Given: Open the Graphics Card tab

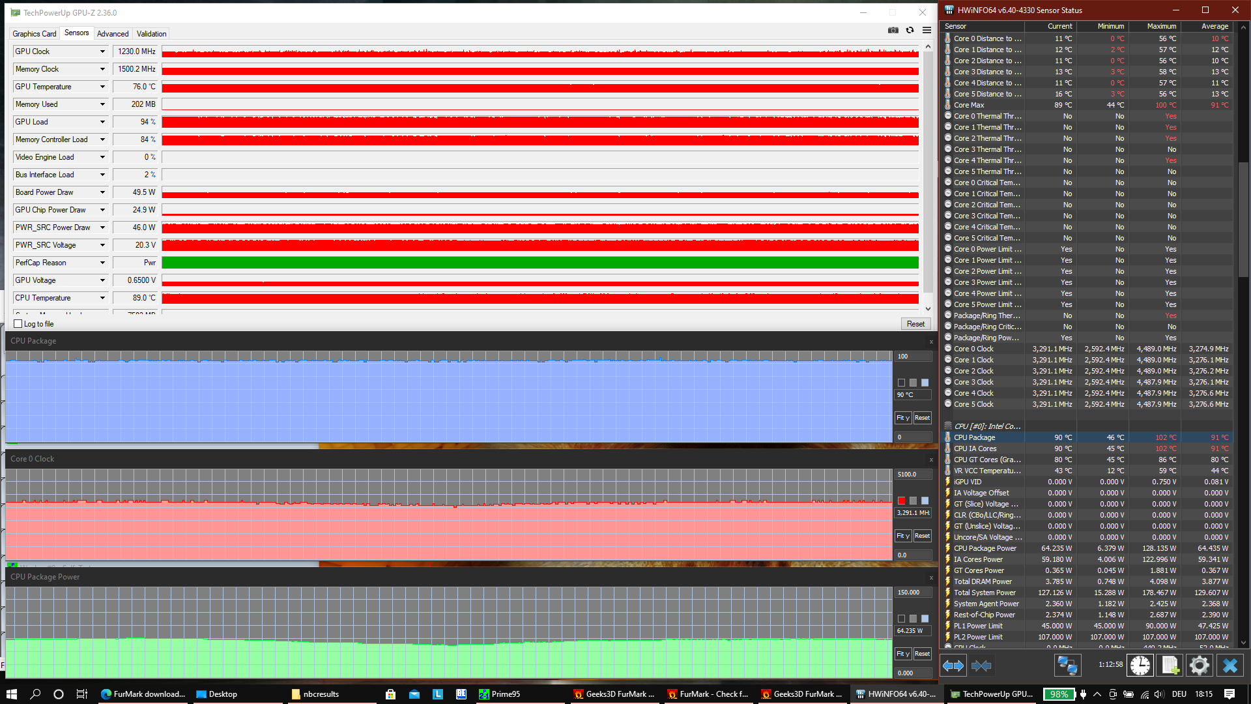Looking at the screenshot, I should click(35, 34).
